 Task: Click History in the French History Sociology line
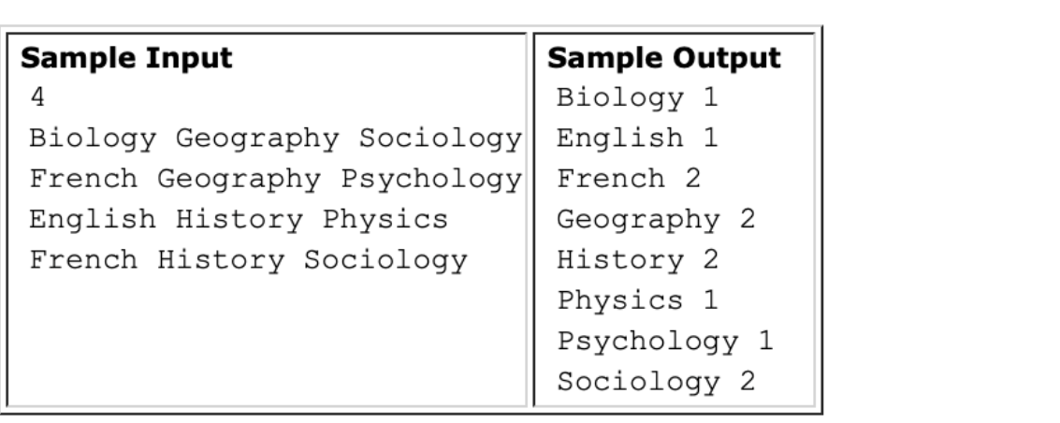[x=221, y=260]
